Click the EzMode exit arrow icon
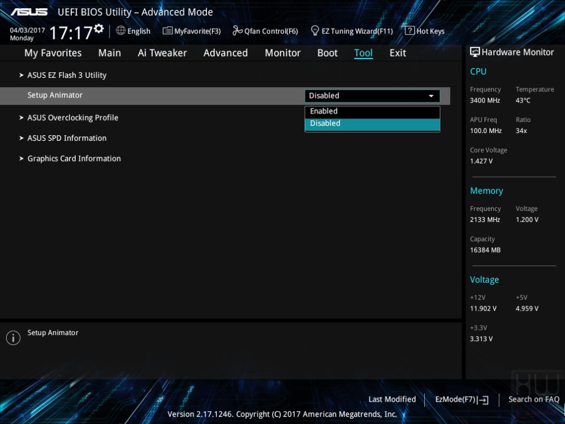This screenshot has height=424, width=565. click(x=483, y=400)
